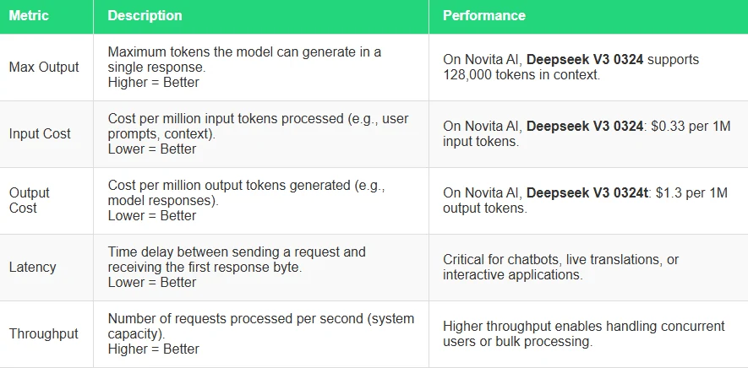Click bold Deepseek V3 0324 in Max Output row
Image resolution: width=748 pixels, height=368 pixels.
click(x=585, y=60)
